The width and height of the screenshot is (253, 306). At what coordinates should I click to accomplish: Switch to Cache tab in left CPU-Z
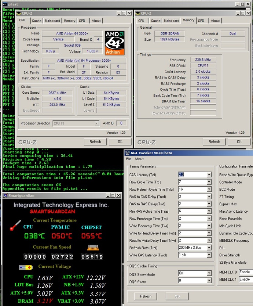coord(36,21)
